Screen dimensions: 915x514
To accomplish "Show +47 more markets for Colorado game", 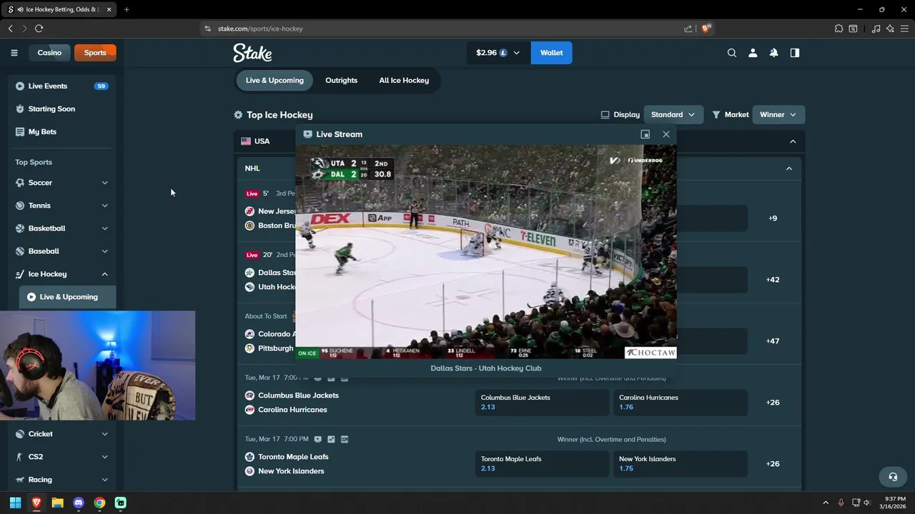I will click(773, 341).
